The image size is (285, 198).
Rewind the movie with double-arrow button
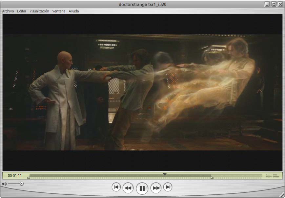pos(128,188)
